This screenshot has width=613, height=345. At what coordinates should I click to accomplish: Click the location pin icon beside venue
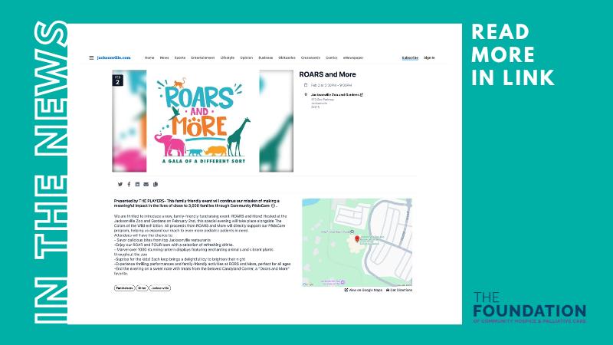coord(306,94)
